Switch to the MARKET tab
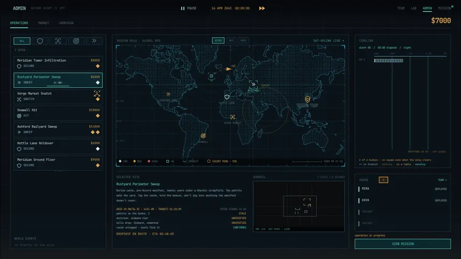The height and width of the screenshot is (259, 461). coord(43,23)
